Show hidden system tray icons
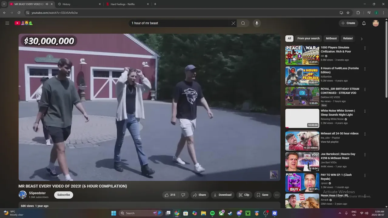Image resolution: width=388 pixels, height=218 pixels. (339, 213)
